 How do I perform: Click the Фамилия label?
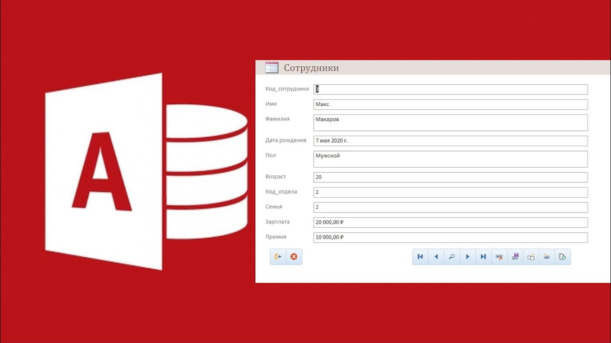[277, 119]
